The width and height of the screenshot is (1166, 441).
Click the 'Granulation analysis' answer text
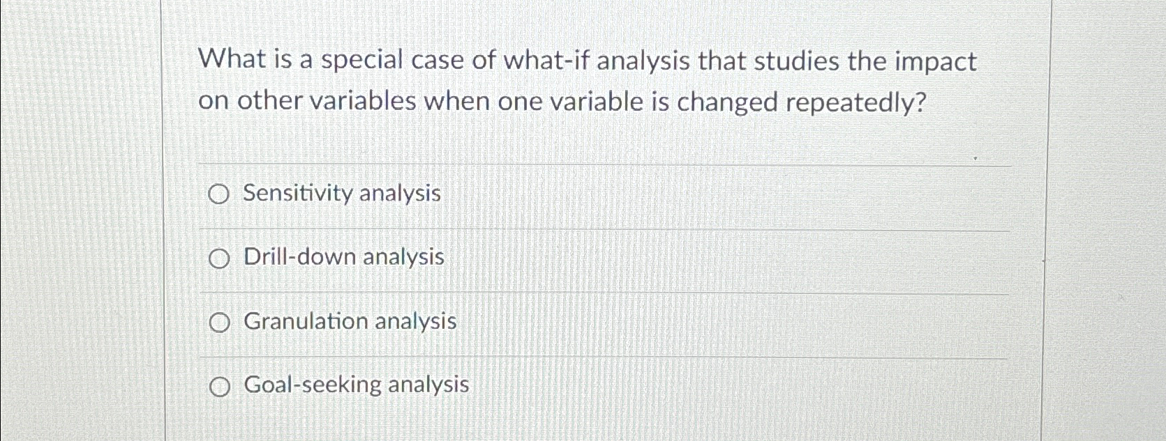(x=350, y=321)
